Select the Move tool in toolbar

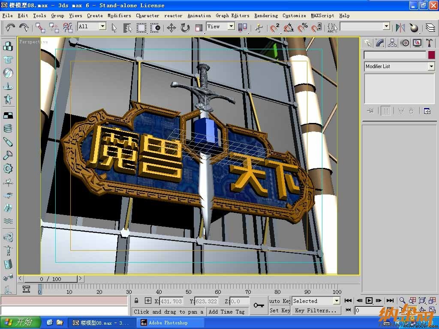171,28
